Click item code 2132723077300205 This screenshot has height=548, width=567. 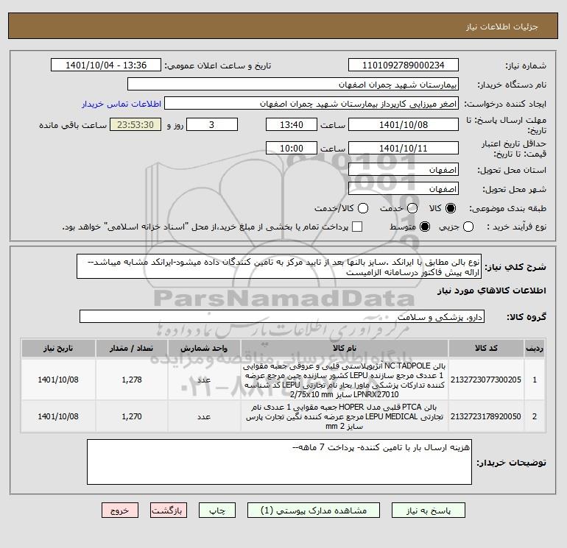(x=486, y=380)
